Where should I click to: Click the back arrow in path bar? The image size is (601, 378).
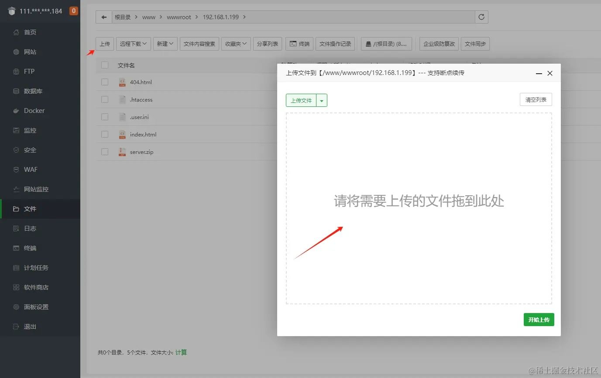103,17
